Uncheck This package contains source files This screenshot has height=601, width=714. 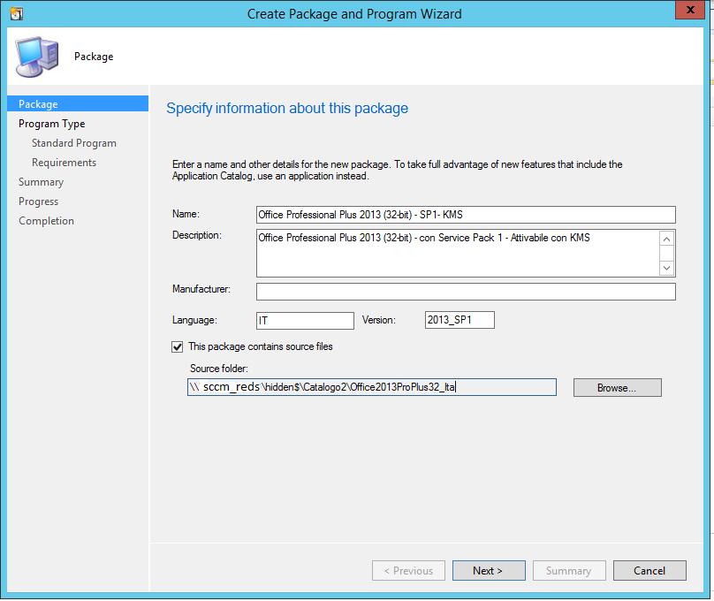[177, 347]
